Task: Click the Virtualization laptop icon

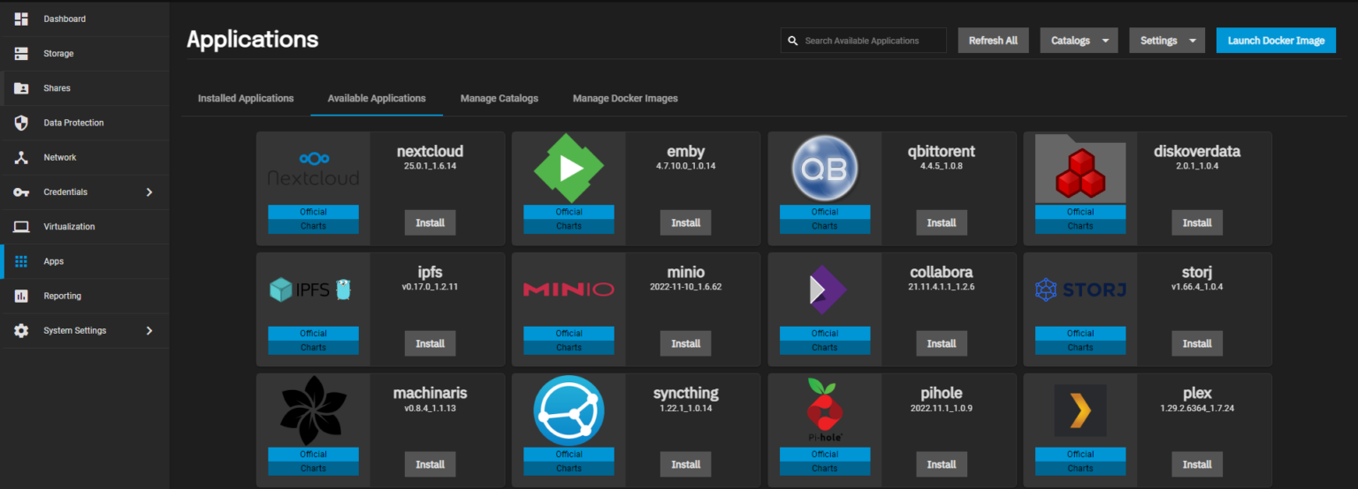Action: (21, 227)
